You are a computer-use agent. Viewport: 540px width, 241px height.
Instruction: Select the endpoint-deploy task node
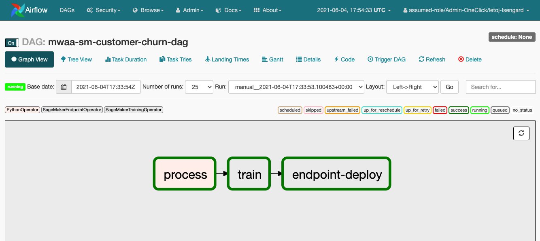pyautogui.click(x=337, y=174)
